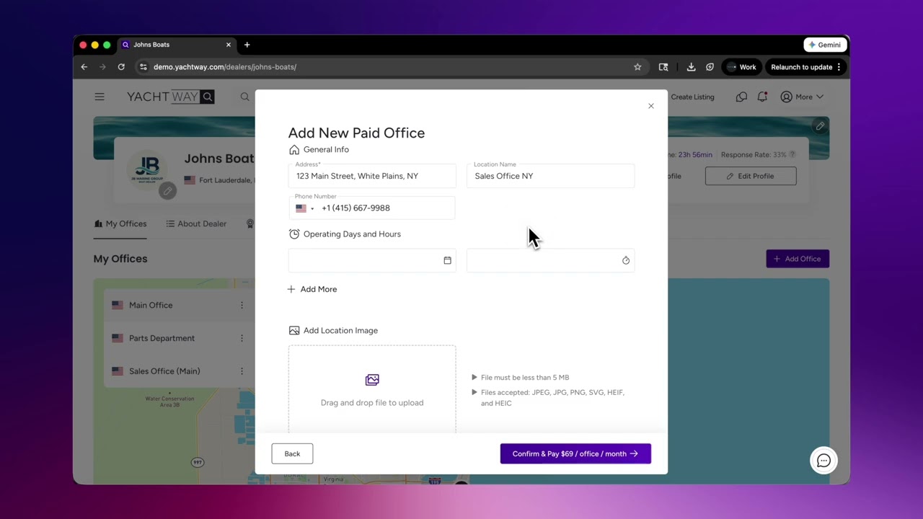The width and height of the screenshot is (923, 519).
Task: Click the Back button in the modal
Action: point(292,453)
